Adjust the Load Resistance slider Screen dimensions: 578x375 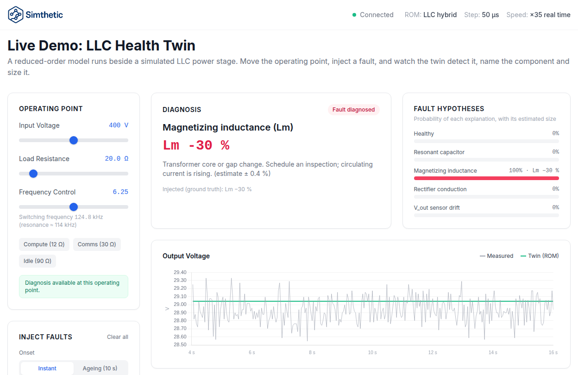(x=74, y=174)
